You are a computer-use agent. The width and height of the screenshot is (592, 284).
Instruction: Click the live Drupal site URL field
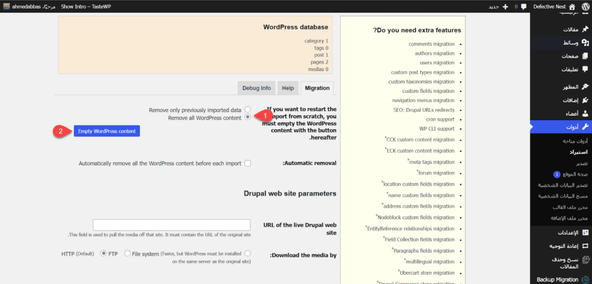coord(171,225)
